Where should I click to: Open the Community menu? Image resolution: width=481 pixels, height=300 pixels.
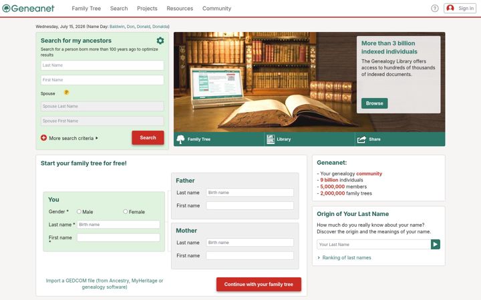(217, 9)
